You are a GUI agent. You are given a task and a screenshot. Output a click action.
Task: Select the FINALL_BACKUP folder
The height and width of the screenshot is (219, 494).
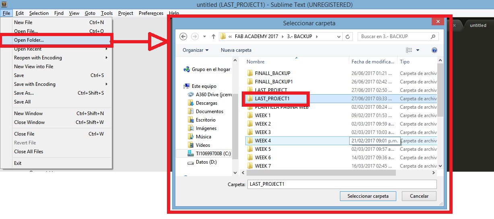click(x=269, y=73)
